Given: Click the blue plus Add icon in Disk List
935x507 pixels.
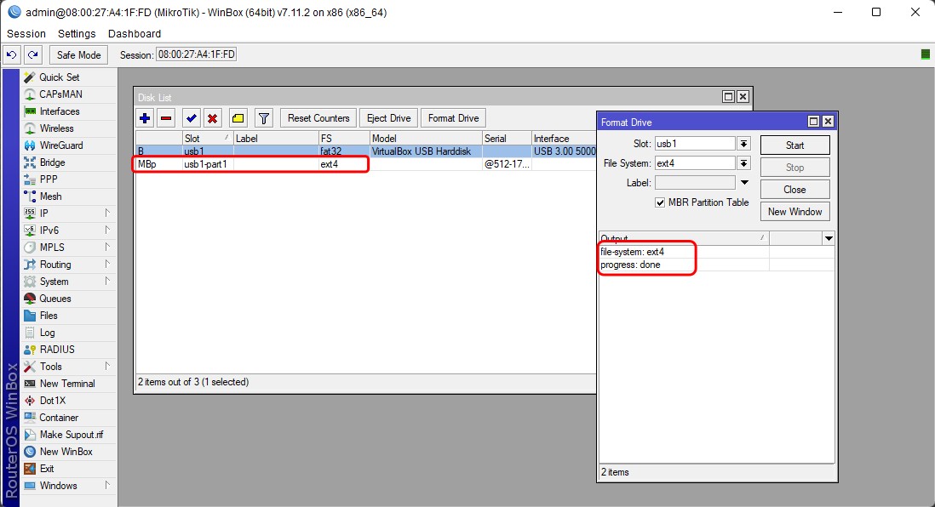Looking at the screenshot, I should (x=145, y=118).
